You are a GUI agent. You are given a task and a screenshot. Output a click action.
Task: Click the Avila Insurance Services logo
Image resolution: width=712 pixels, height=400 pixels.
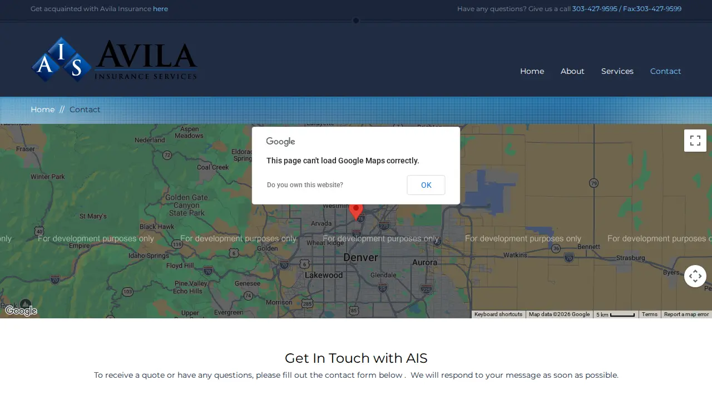(x=115, y=59)
